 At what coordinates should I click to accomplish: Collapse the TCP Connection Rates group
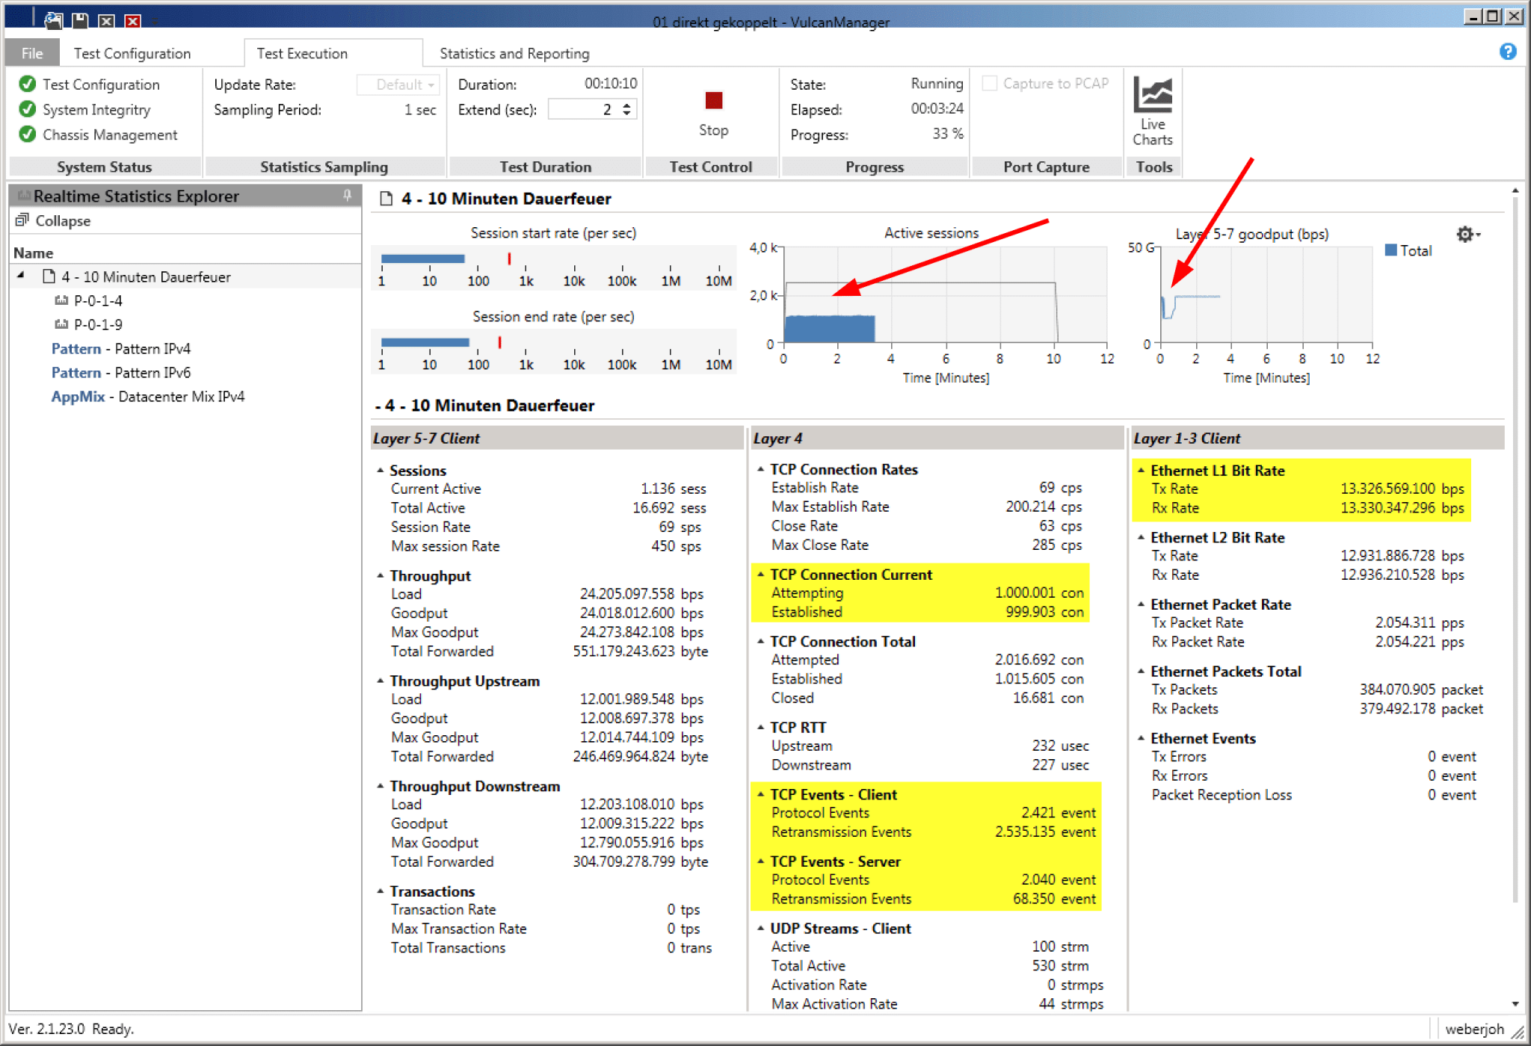[x=761, y=469]
